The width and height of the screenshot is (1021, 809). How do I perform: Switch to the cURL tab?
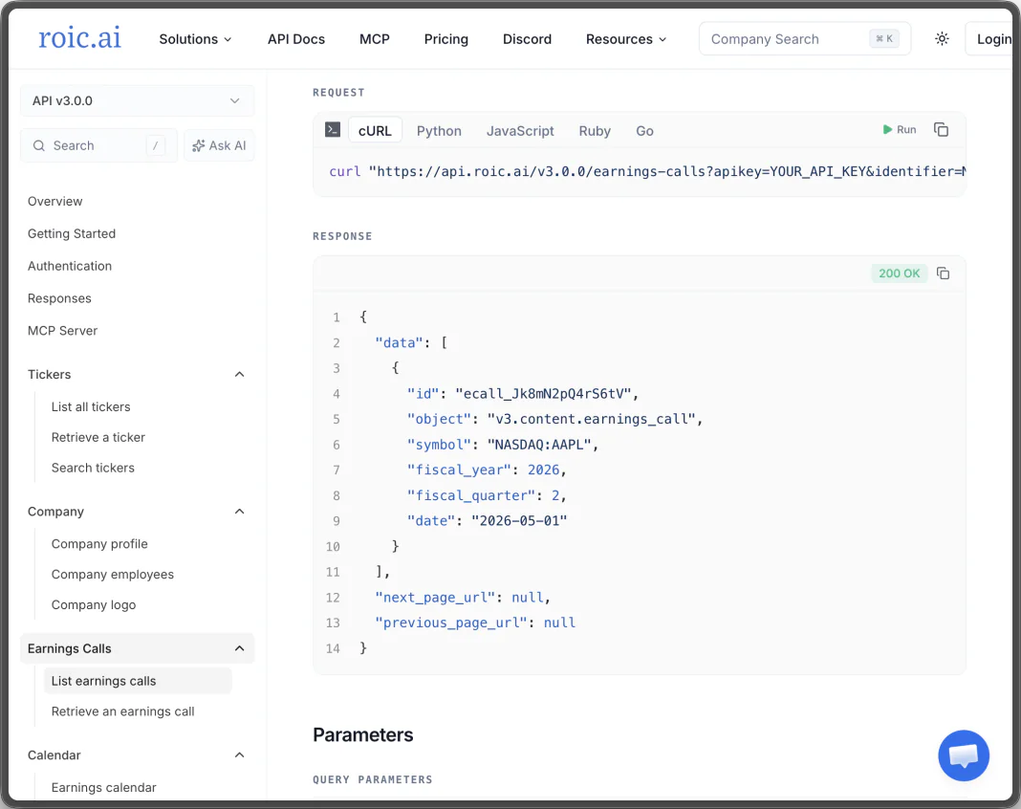(375, 131)
